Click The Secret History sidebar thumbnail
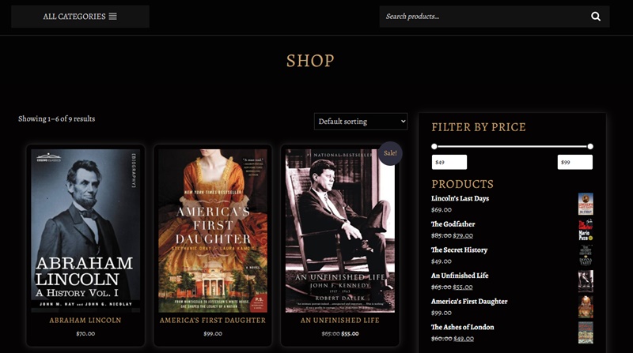The width and height of the screenshot is (633, 353). coord(586,256)
